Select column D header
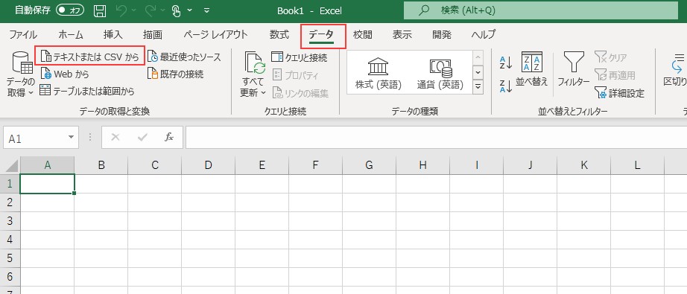 click(209, 165)
